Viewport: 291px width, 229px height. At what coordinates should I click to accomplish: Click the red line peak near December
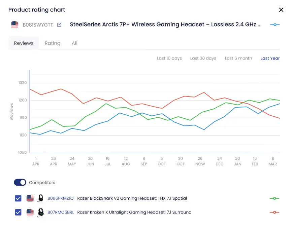click(204, 92)
